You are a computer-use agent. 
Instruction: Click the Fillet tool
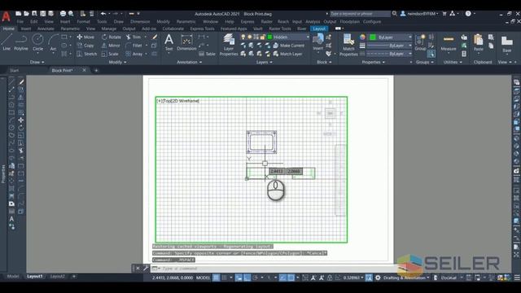pyautogui.click(x=134, y=46)
